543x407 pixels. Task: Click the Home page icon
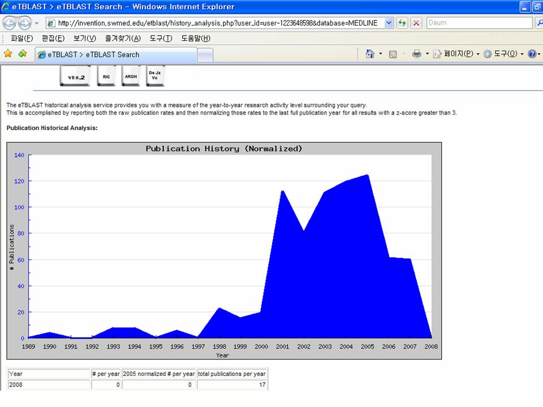[x=370, y=54]
